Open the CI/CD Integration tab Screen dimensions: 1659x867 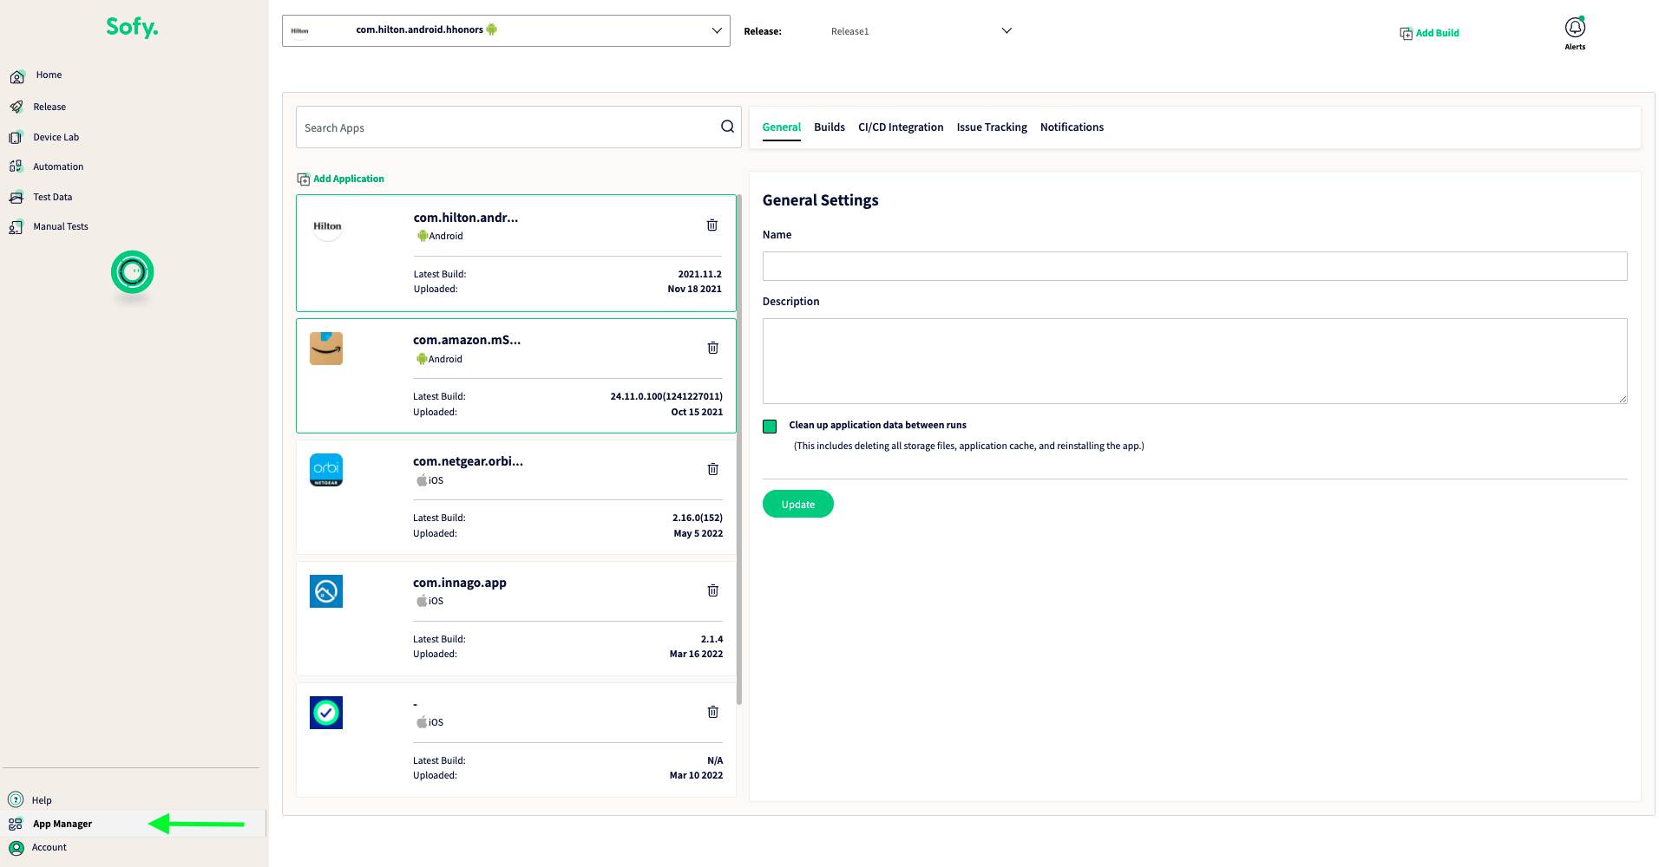coord(901,127)
